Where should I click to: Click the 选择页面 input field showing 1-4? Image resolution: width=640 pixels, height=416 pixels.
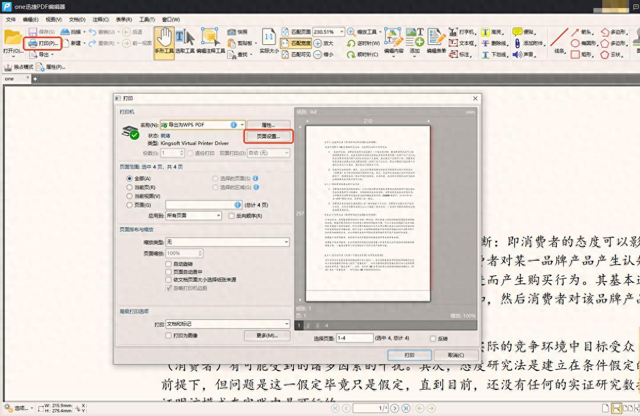(355, 338)
